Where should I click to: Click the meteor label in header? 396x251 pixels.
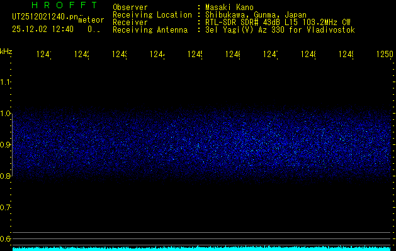[x=91, y=20]
